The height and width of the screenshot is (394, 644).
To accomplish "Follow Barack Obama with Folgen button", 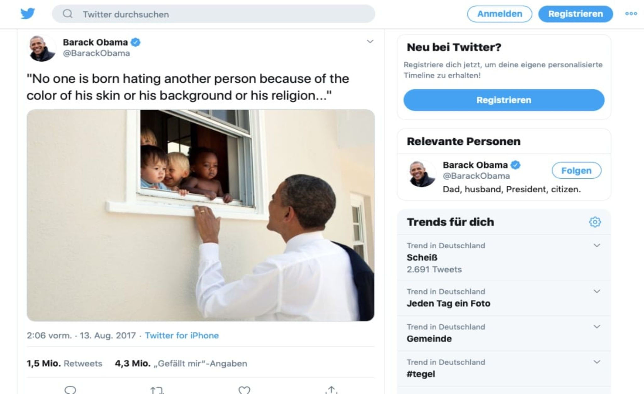I will click(576, 170).
